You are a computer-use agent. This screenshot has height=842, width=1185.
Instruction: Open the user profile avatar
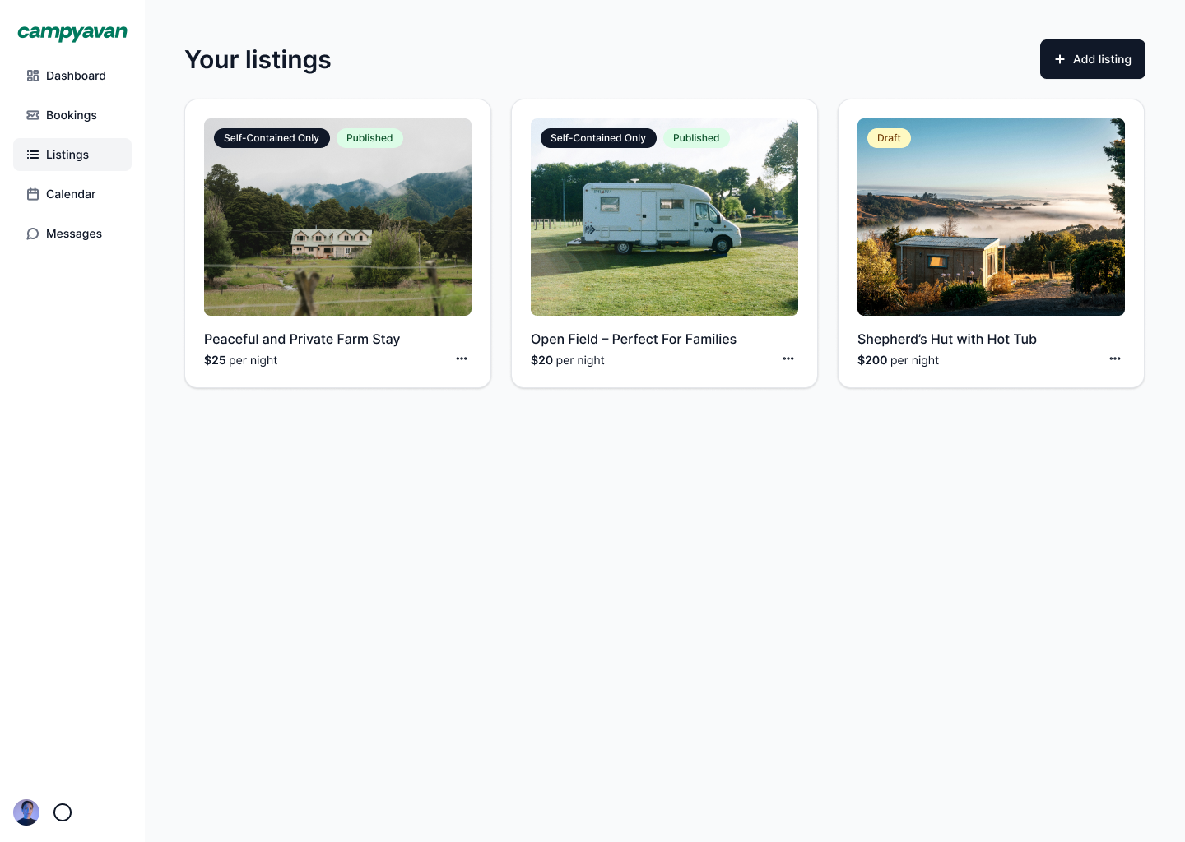point(26,812)
